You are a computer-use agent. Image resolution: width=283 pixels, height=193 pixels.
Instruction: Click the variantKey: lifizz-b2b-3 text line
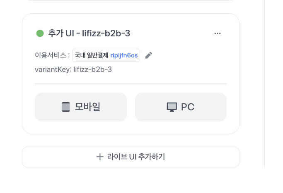tap(73, 69)
